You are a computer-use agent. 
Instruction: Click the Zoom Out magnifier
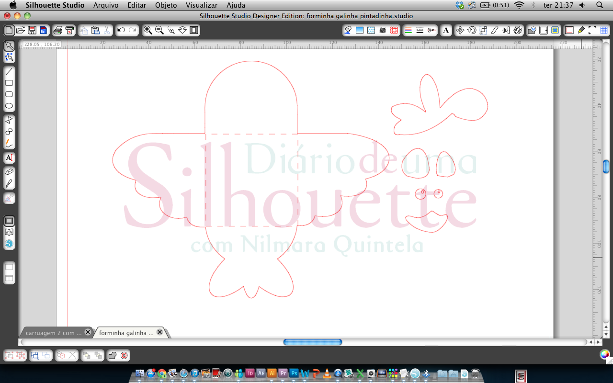(159, 30)
